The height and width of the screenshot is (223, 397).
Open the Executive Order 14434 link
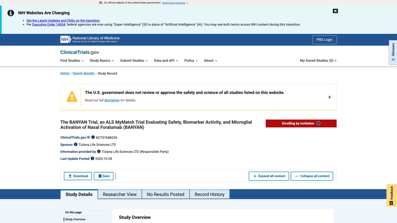[x=49, y=24]
